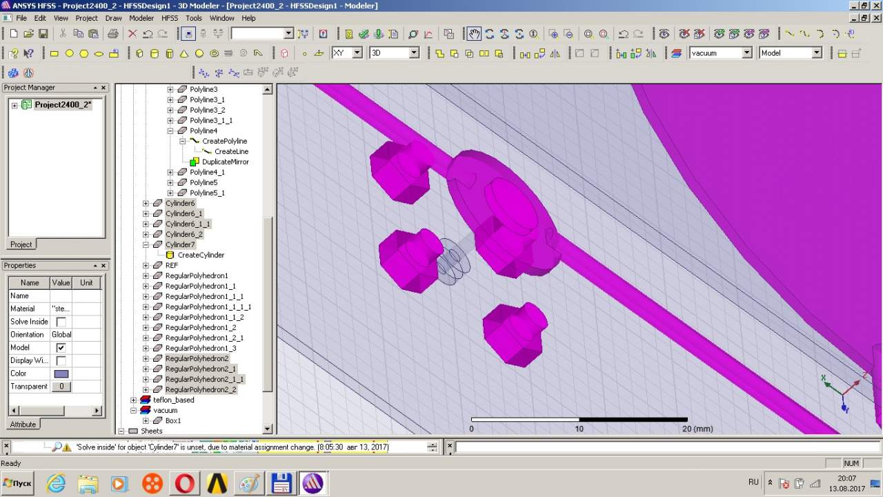Click the Validate checkmark icon
Viewport: 883px width, 497px height.
364,34
